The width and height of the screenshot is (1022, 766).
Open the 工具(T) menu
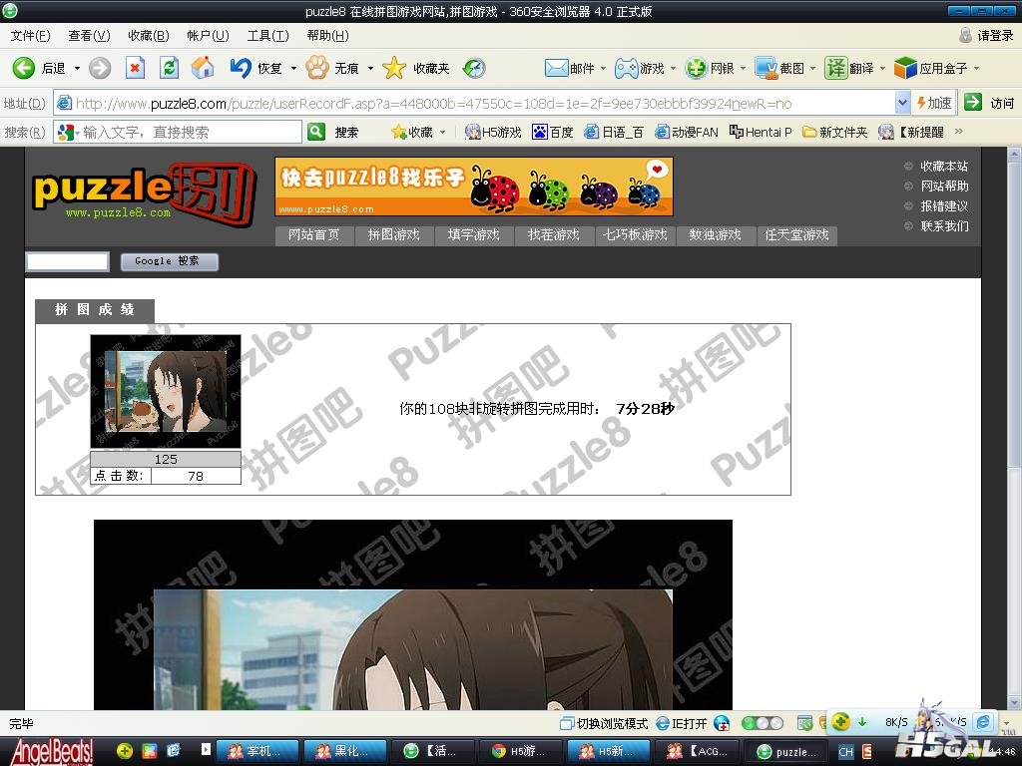(267, 35)
